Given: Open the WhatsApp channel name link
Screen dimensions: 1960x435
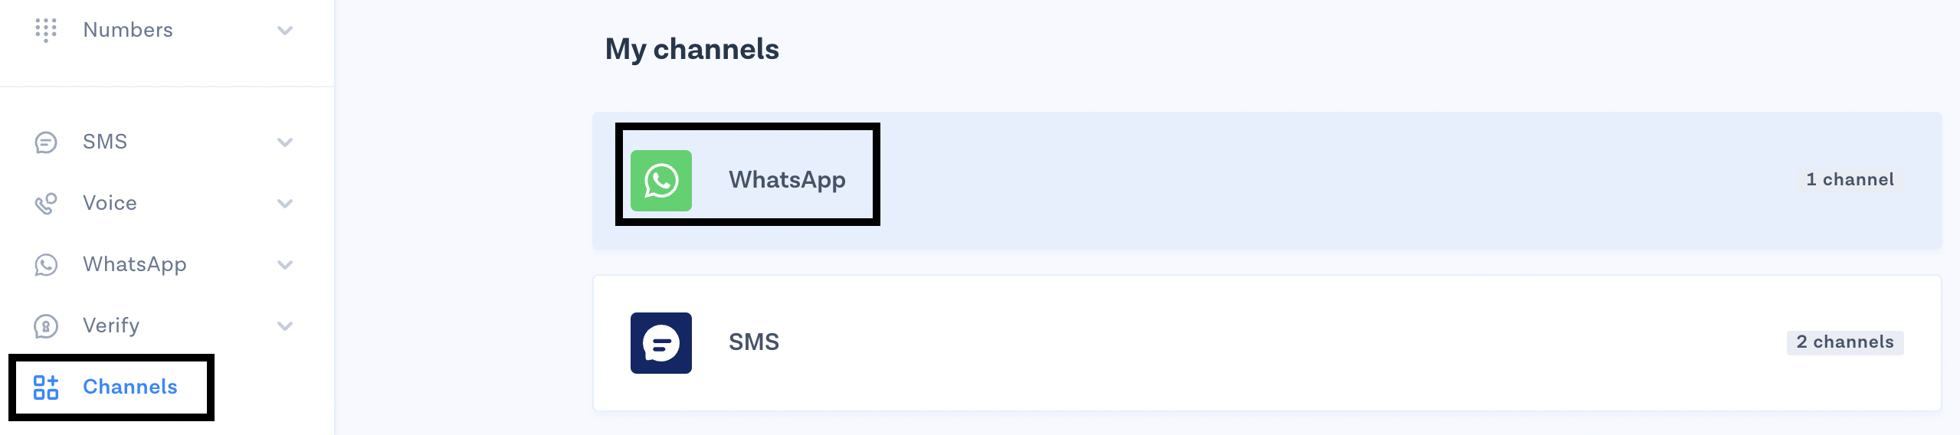Looking at the screenshot, I should coord(787,180).
